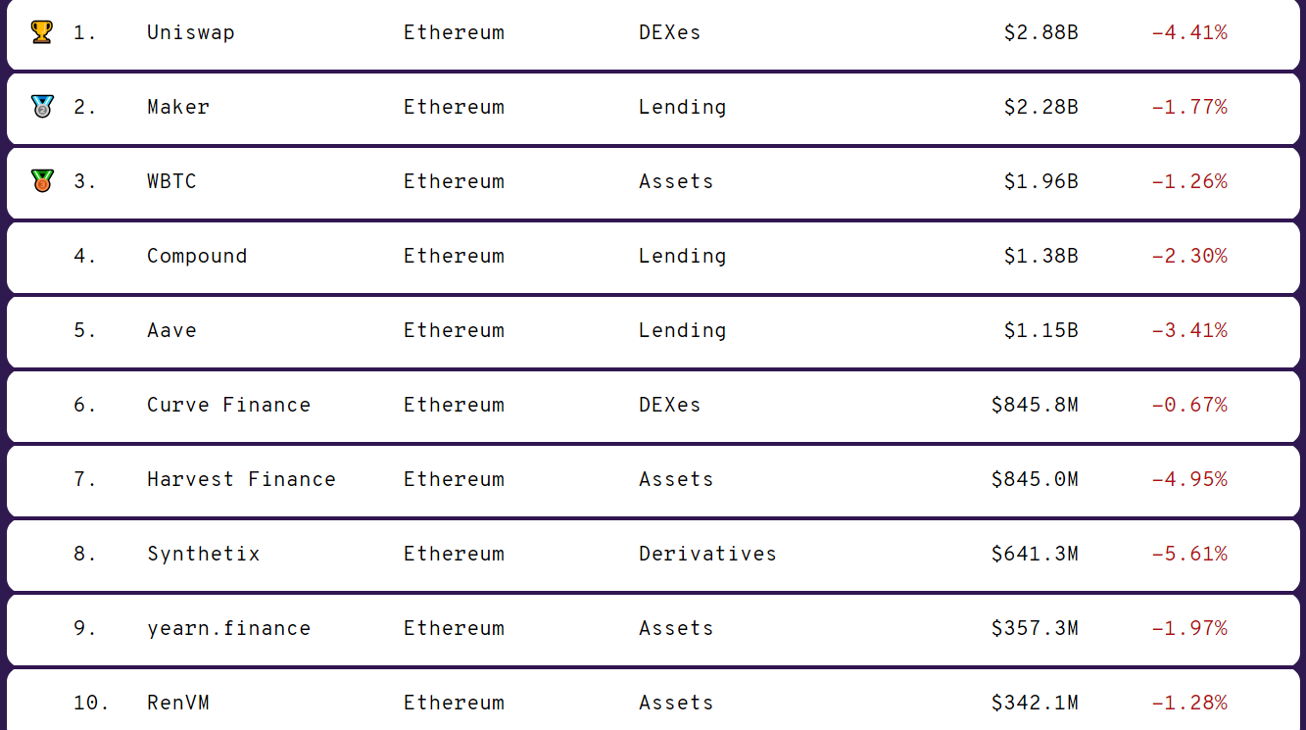Screen dimensions: 1306x730
Task: Open the Compound protocol entry
Action: 196,256
